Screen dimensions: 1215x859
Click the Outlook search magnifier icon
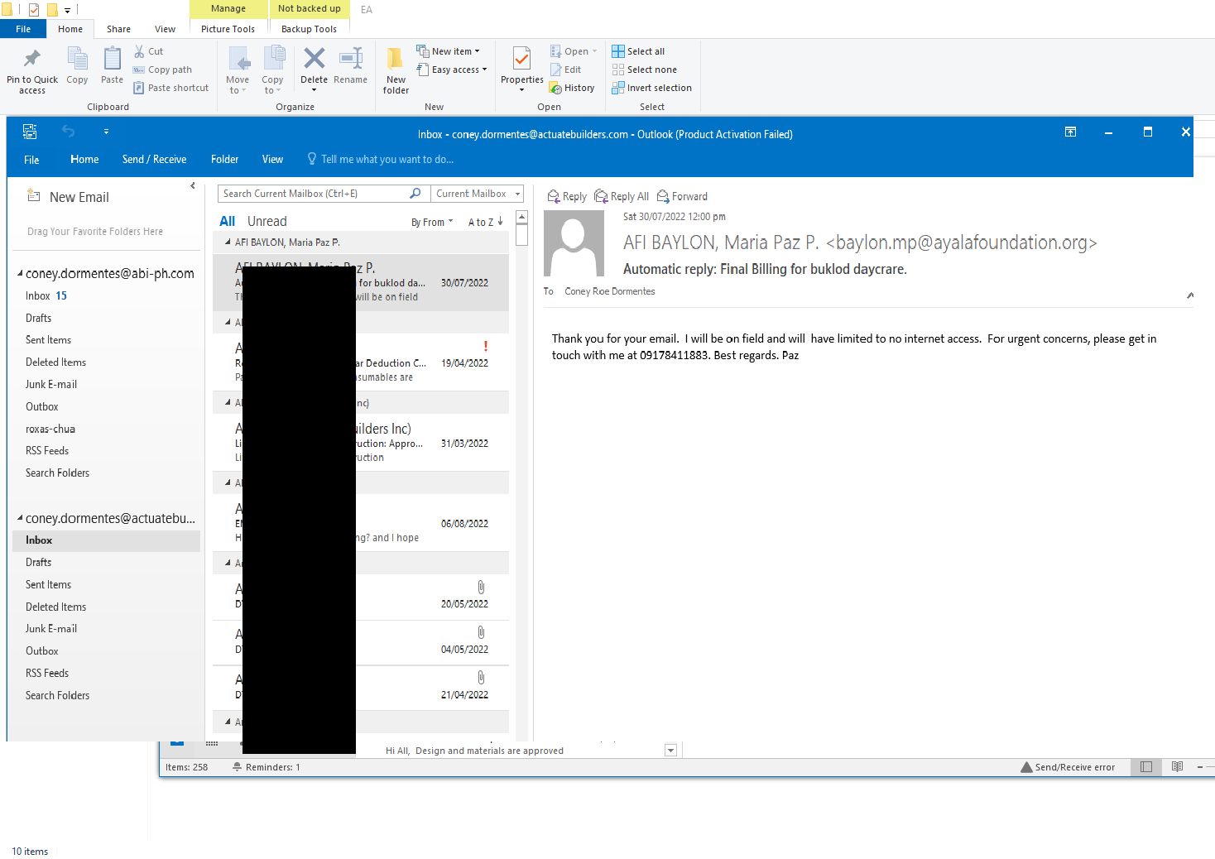[415, 194]
